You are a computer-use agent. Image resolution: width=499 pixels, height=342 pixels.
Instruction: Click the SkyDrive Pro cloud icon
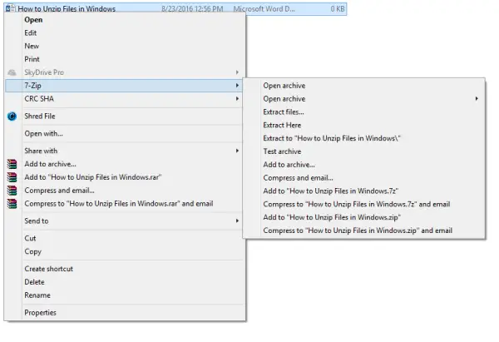click(x=12, y=72)
